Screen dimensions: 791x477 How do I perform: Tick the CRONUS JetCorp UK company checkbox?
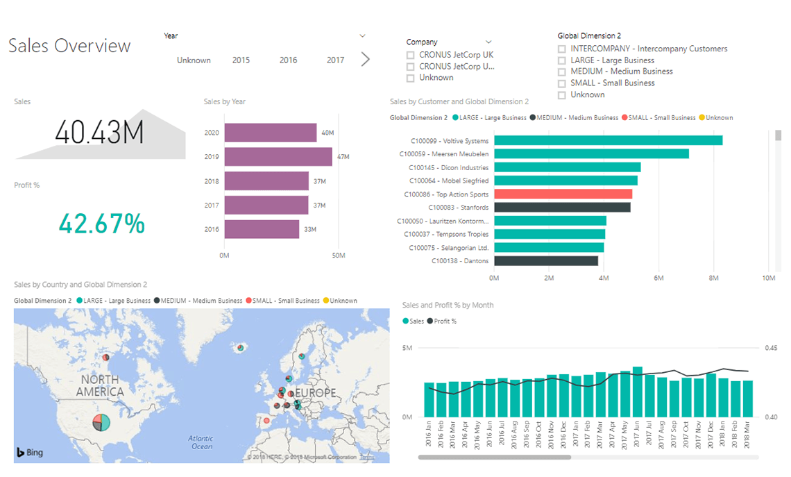click(x=410, y=55)
